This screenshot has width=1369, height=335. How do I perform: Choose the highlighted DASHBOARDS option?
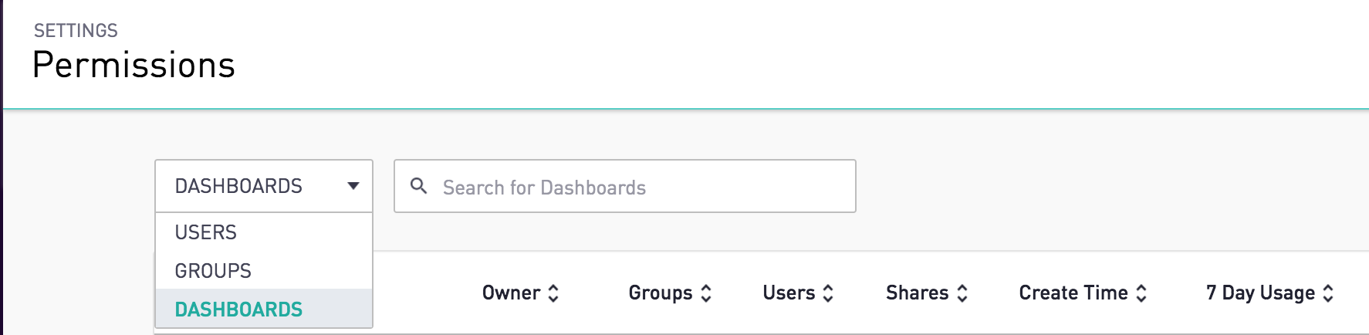[264, 309]
